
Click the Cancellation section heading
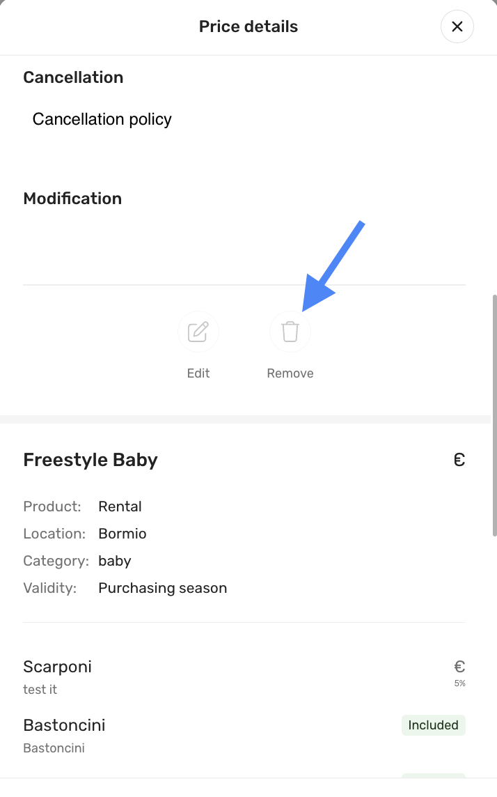pyautogui.click(x=73, y=77)
